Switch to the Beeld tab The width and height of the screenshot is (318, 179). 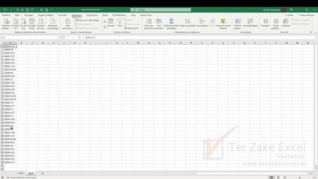click(x=105, y=15)
